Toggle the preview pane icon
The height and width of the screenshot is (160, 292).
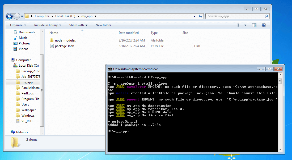[254, 25]
